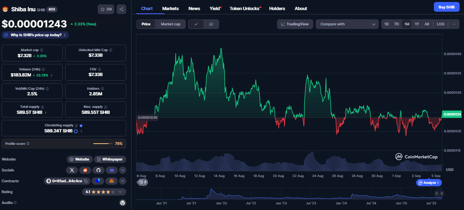Add token to MetaMask via fox icon
Screen dimensions: 464x210
pos(111,181)
